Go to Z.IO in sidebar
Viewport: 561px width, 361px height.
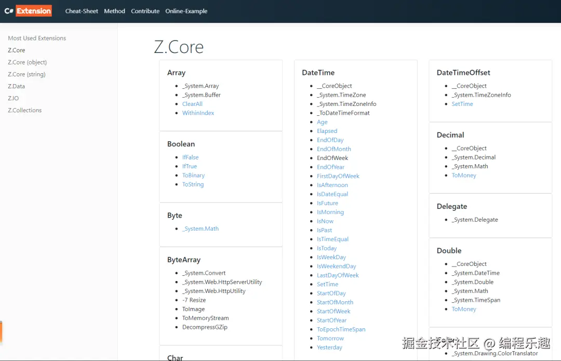[x=13, y=98]
